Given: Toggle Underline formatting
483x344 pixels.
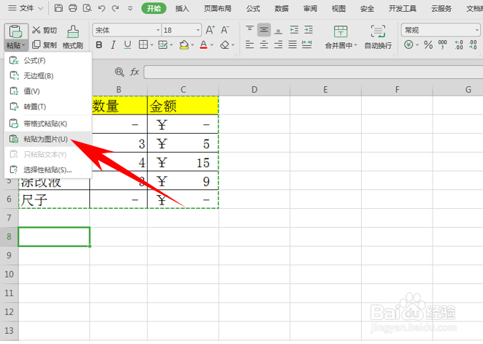Looking at the screenshot, I should (x=128, y=45).
